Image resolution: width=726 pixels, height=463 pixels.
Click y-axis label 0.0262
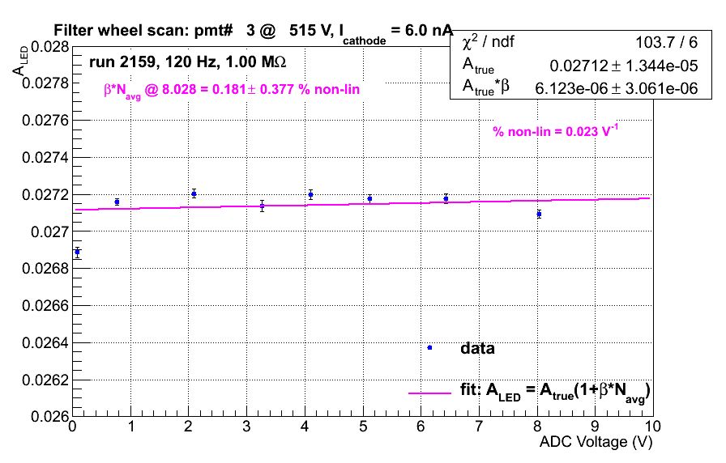pyautogui.click(x=45, y=380)
